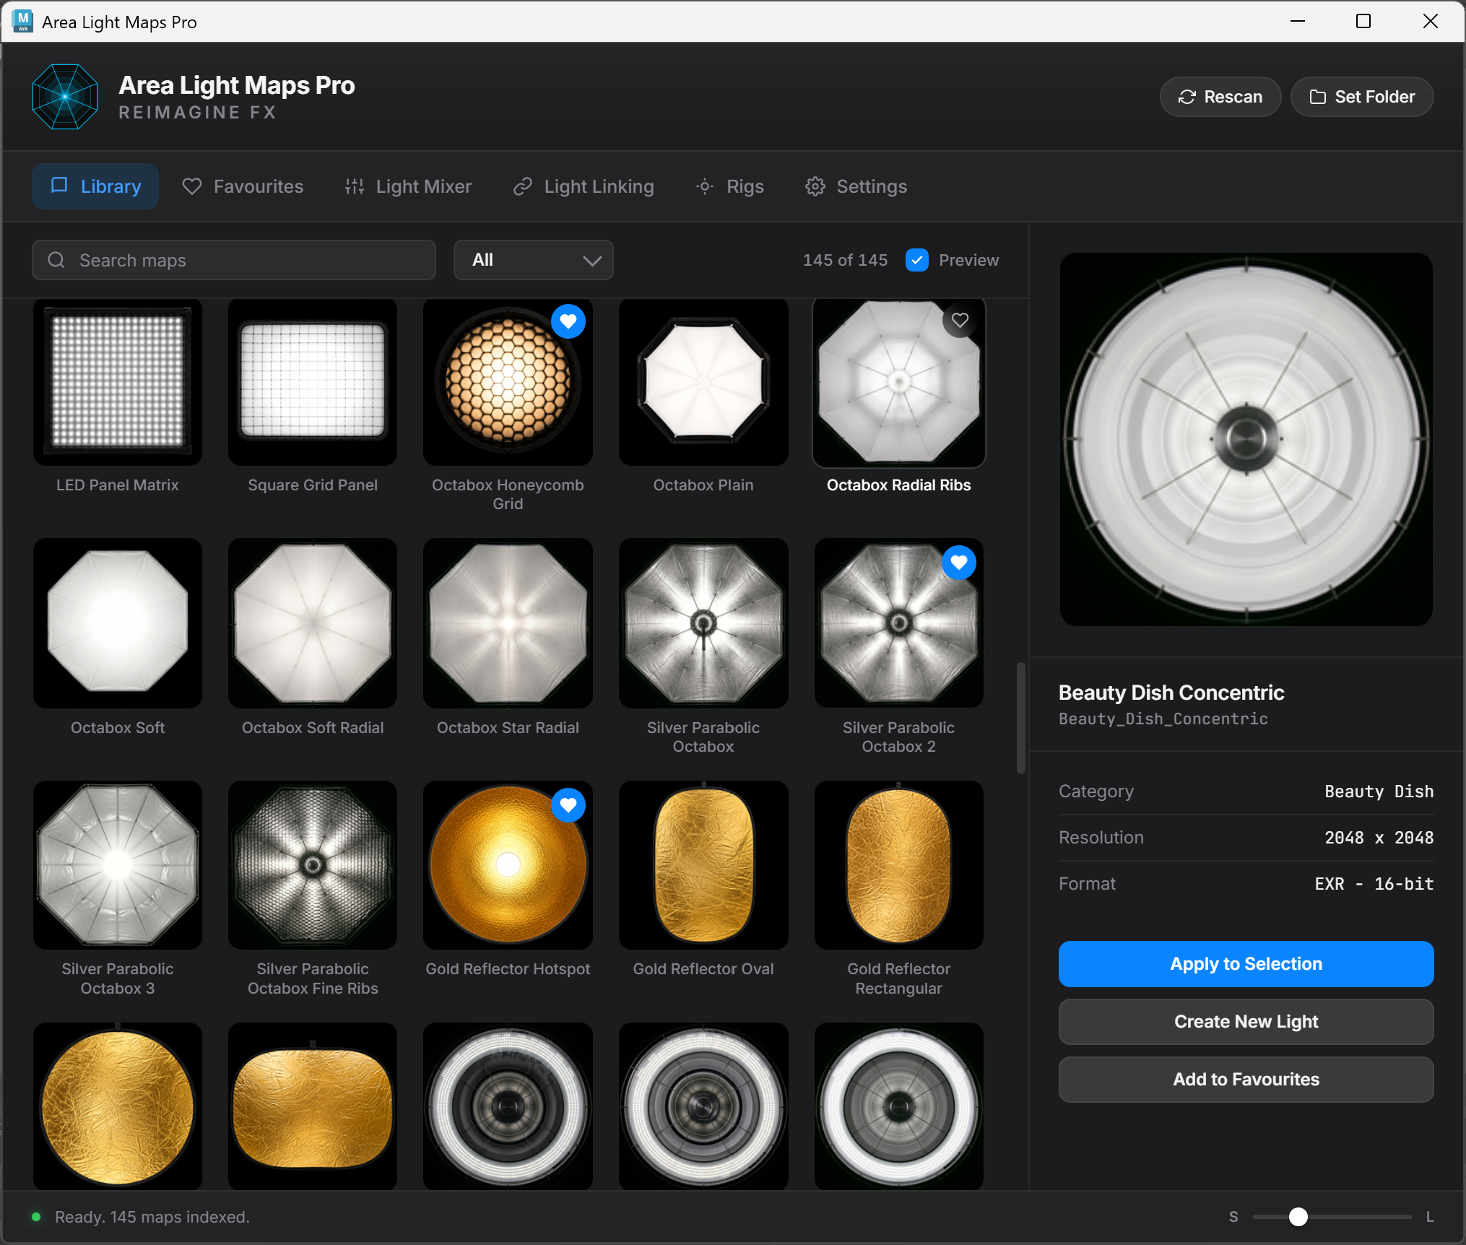Screen dimensions: 1466x1245
Task: Select Silver Parabolic Octabox Fine Ribs thumbnail
Action: pyautogui.click(x=313, y=865)
